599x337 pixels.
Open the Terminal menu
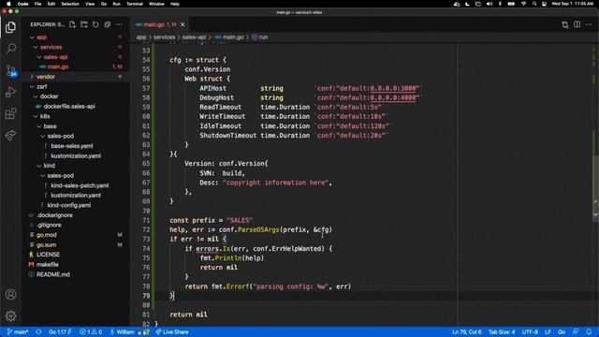coord(135,4)
